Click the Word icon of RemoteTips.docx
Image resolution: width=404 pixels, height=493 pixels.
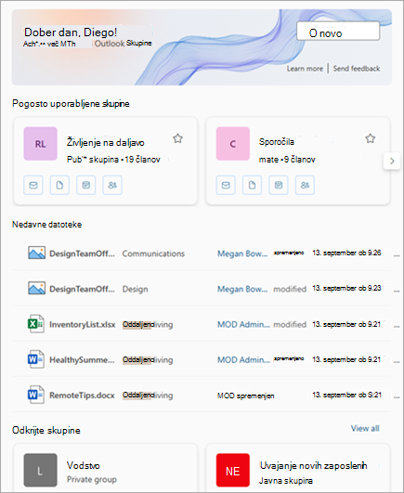(x=36, y=395)
